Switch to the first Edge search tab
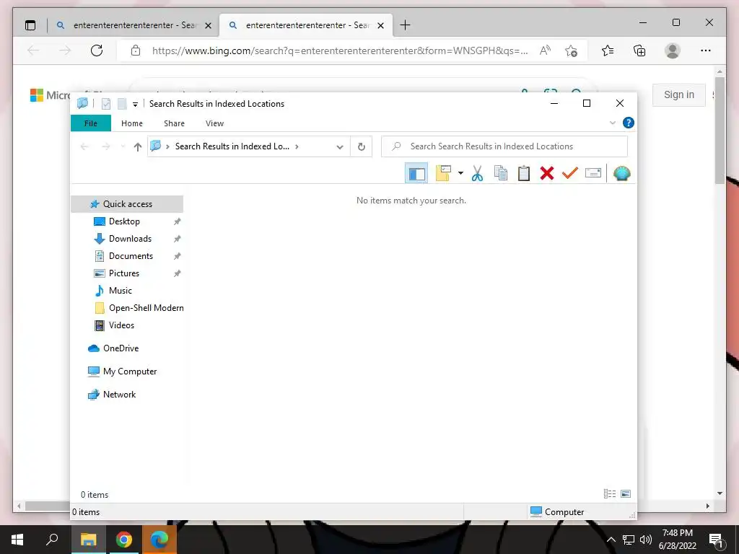 tap(135, 25)
